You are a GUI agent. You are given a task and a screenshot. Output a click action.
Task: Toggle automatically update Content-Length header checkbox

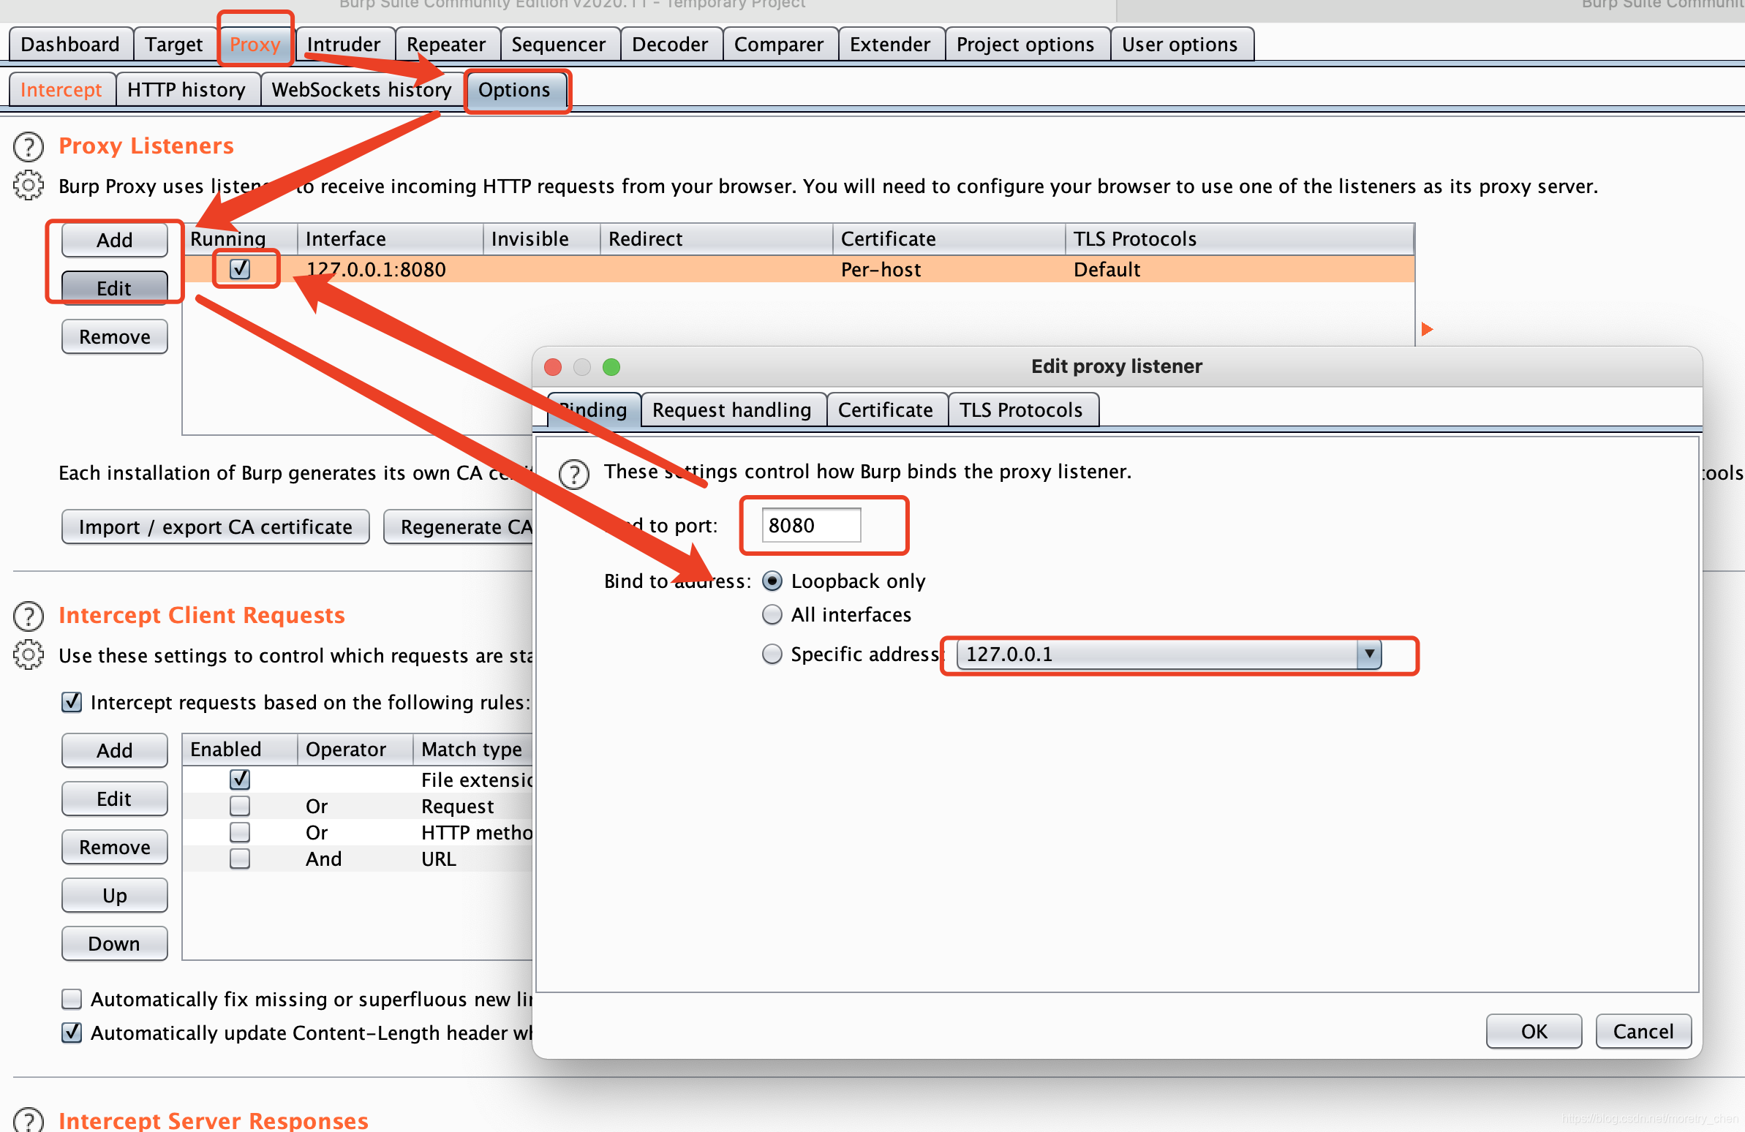71,1033
